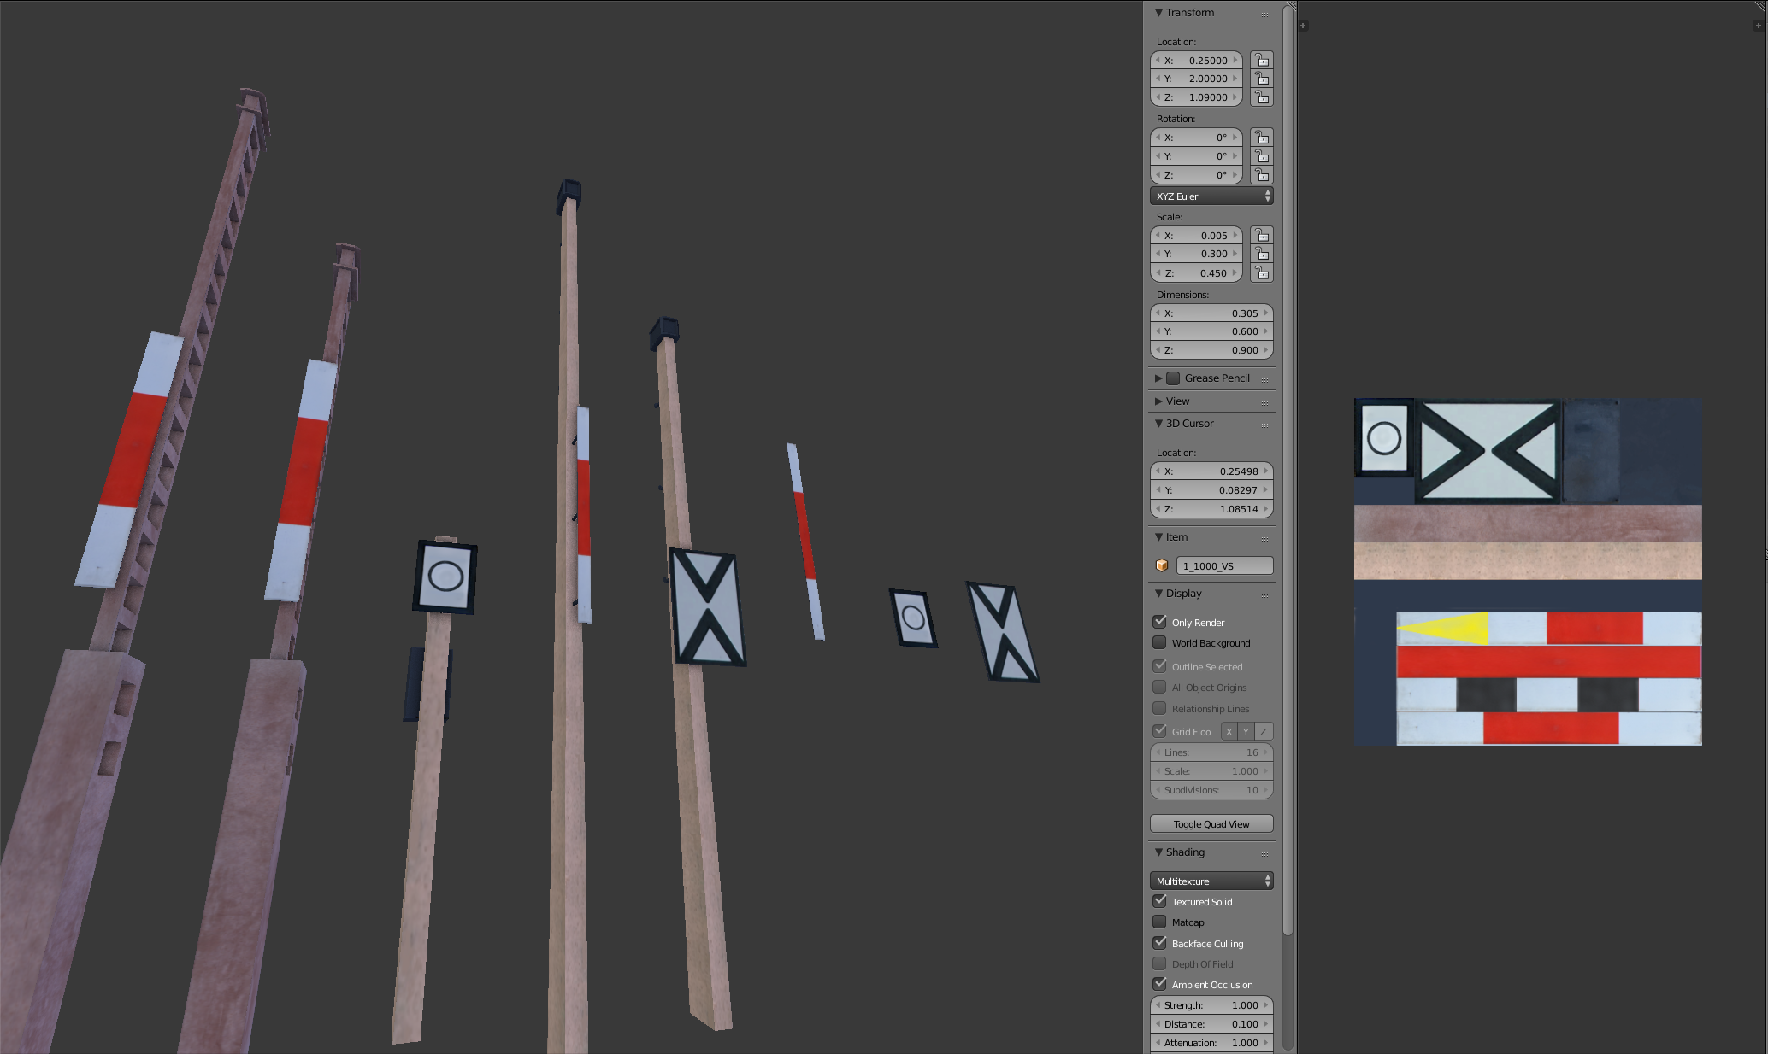This screenshot has height=1054, width=1768.
Task: Click the item name field 1_1000_VS
Action: (x=1224, y=565)
